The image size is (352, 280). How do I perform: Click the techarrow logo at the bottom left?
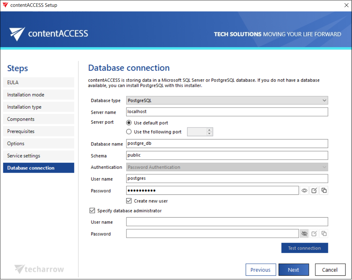click(x=39, y=269)
